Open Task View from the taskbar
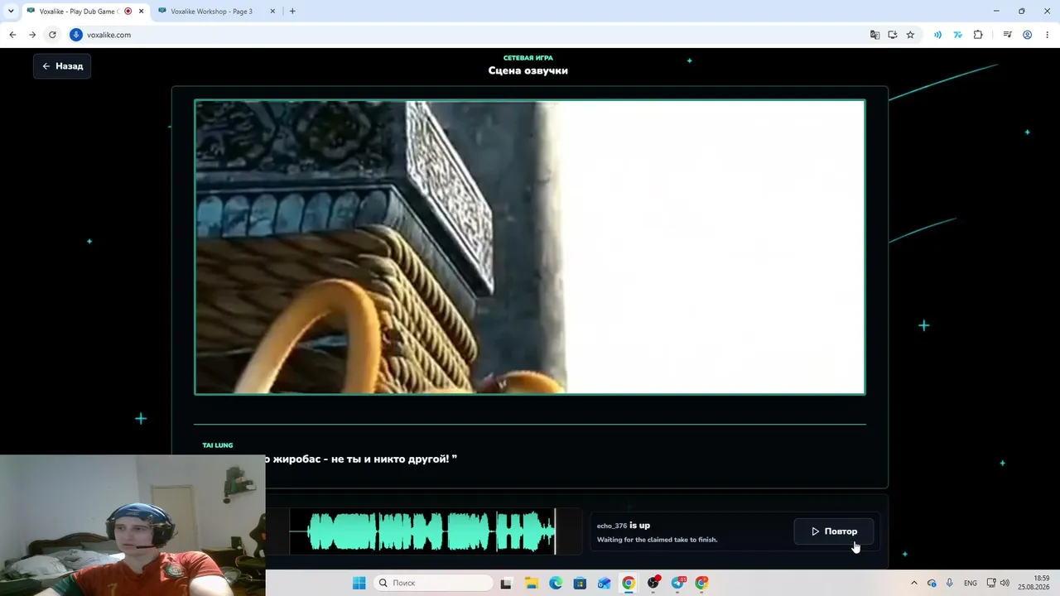This screenshot has width=1060, height=596. (506, 583)
